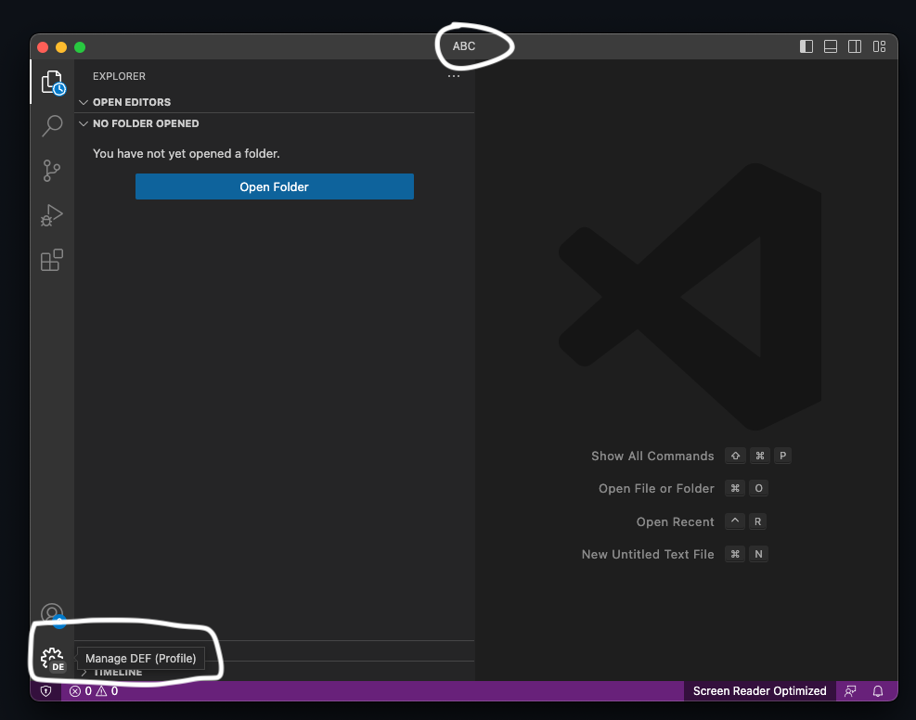
Task: Expand the Timeline section
Action: click(x=84, y=672)
